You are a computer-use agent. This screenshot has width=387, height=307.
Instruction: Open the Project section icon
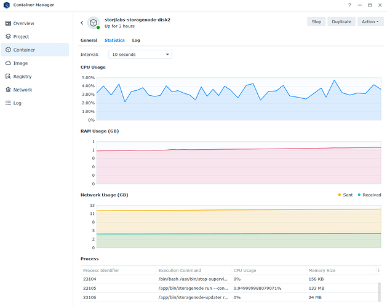click(8, 37)
